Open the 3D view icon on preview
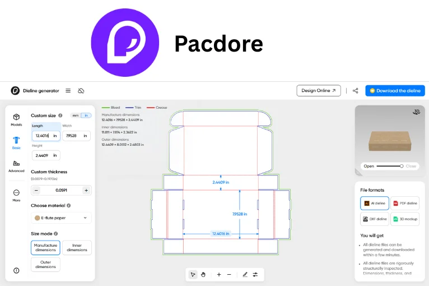429x286 pixels. pos(416,112)
